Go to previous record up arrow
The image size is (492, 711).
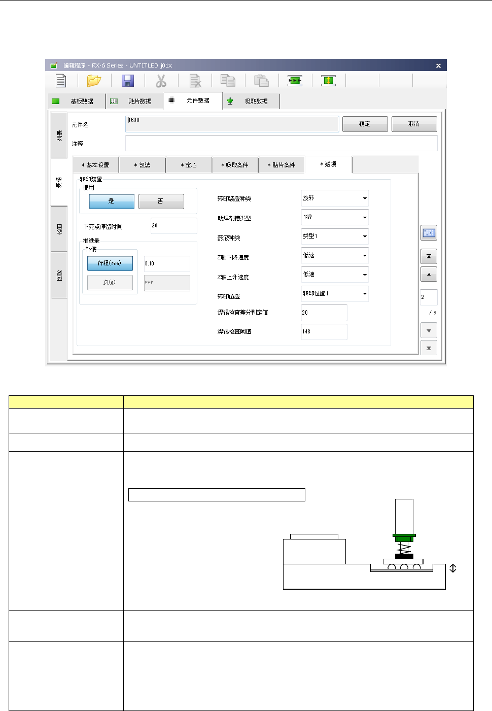(x=429, y=275)
